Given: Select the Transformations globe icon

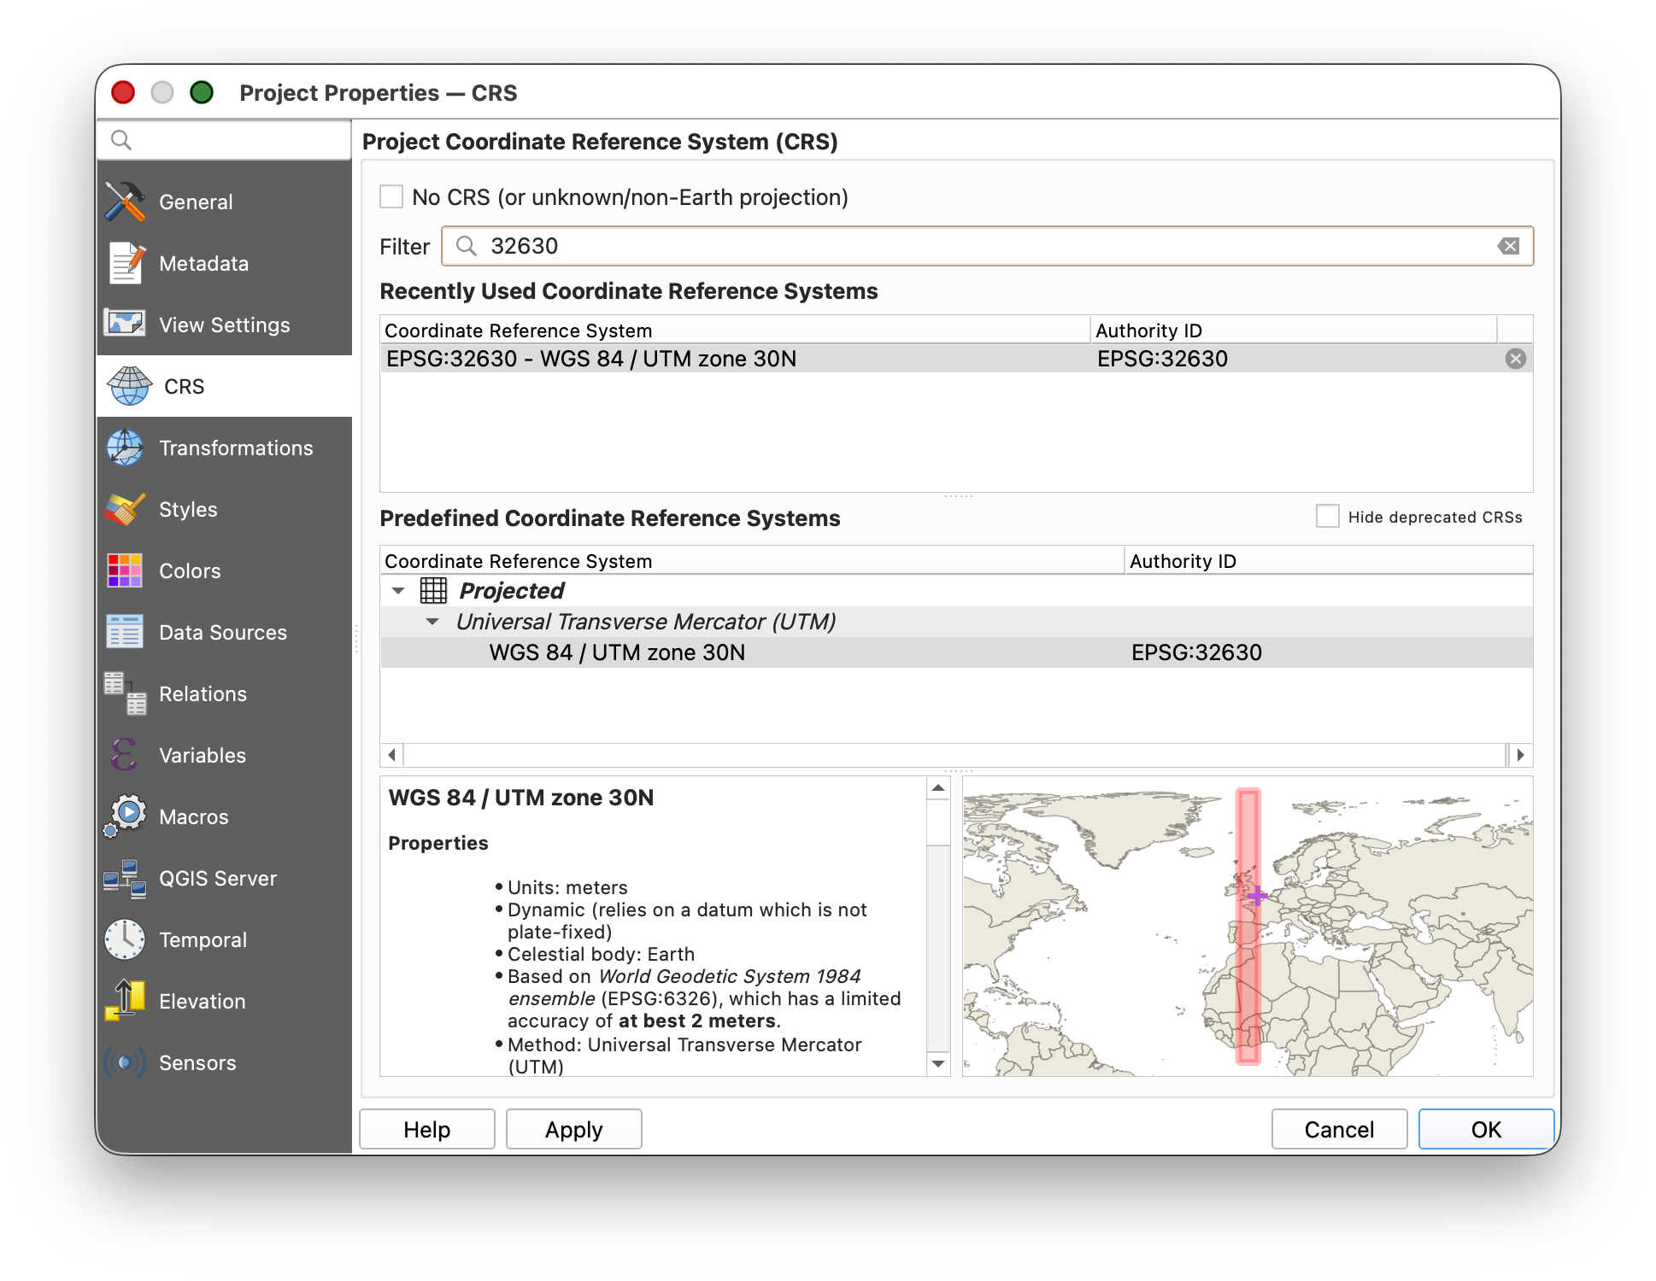Looking at the screenshot, I should pyautogui.click(x=125, y=448).
